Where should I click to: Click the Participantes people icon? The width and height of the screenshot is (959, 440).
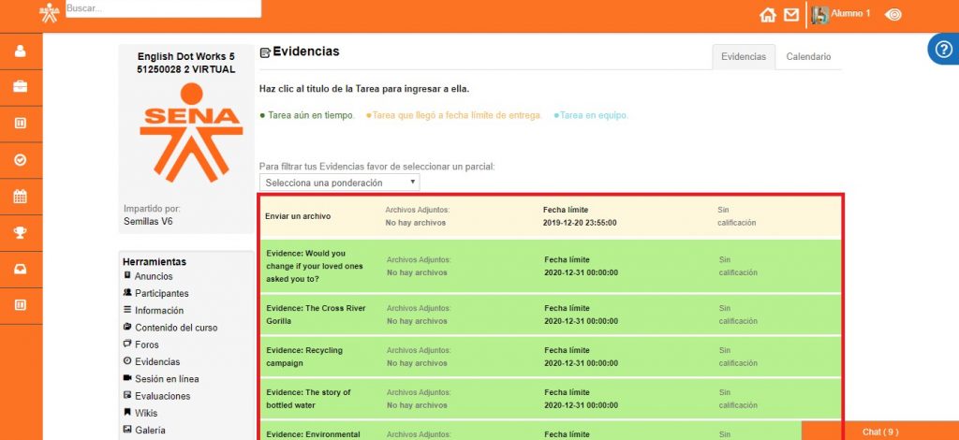pos(127,293)
